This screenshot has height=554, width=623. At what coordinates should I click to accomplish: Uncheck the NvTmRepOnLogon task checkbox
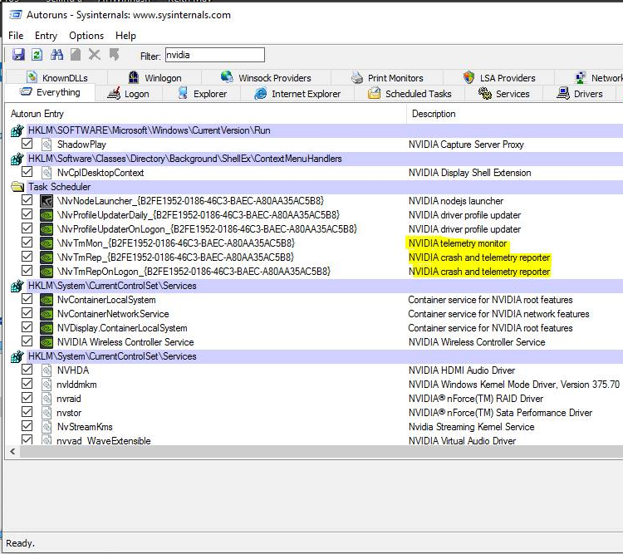27,272
